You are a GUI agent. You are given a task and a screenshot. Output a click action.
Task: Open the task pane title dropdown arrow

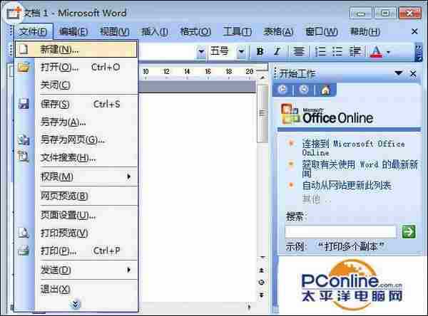399,73
